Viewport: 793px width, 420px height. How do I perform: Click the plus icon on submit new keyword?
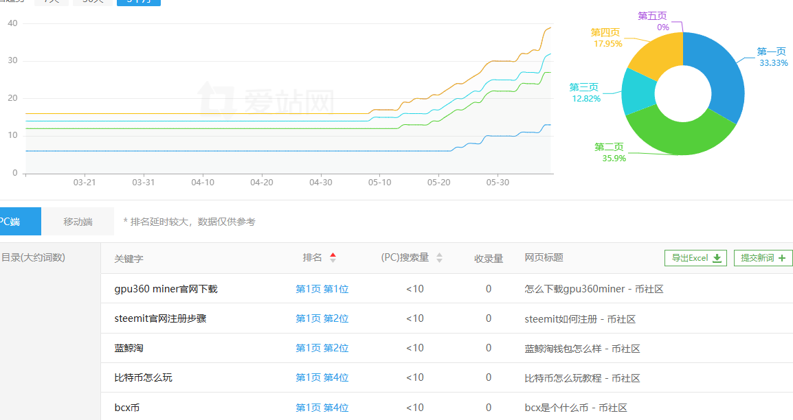tap(782, 258)
